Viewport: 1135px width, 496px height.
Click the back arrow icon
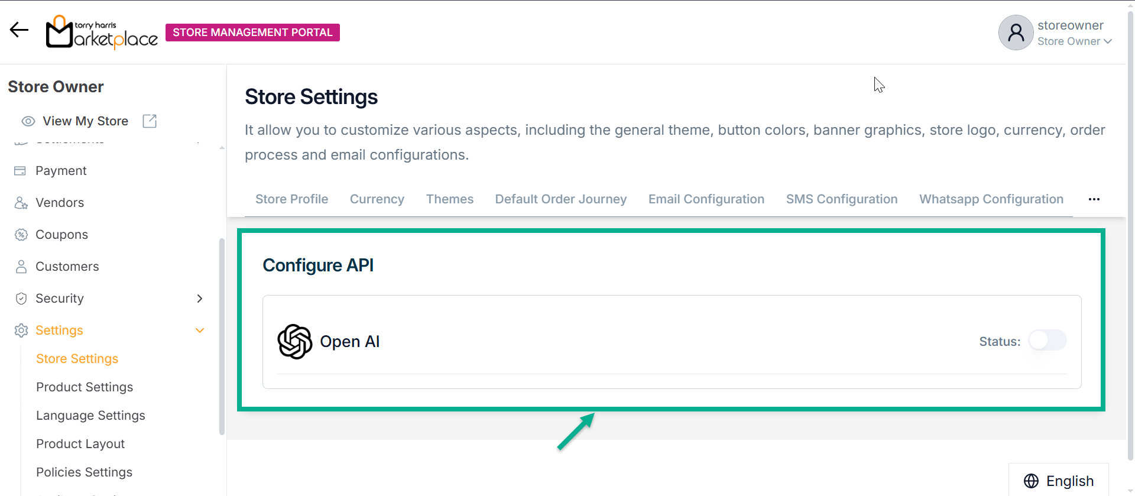point(19,30)
